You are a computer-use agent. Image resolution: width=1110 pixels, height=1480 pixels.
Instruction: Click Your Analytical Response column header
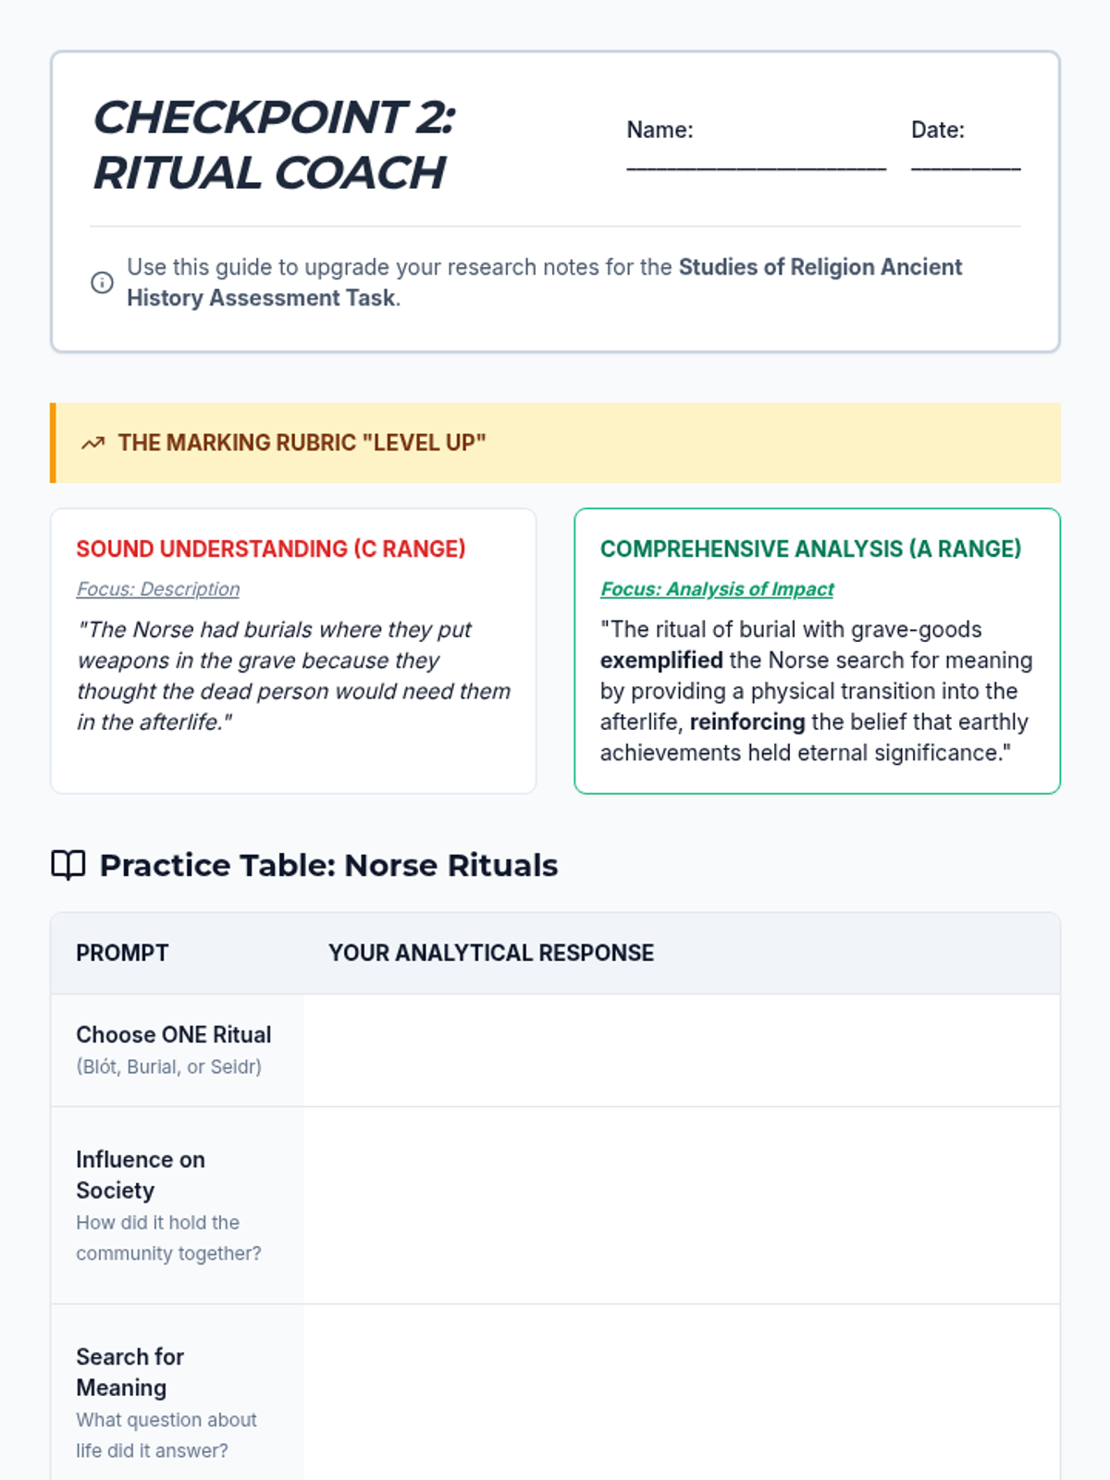(x=491, y=953)
